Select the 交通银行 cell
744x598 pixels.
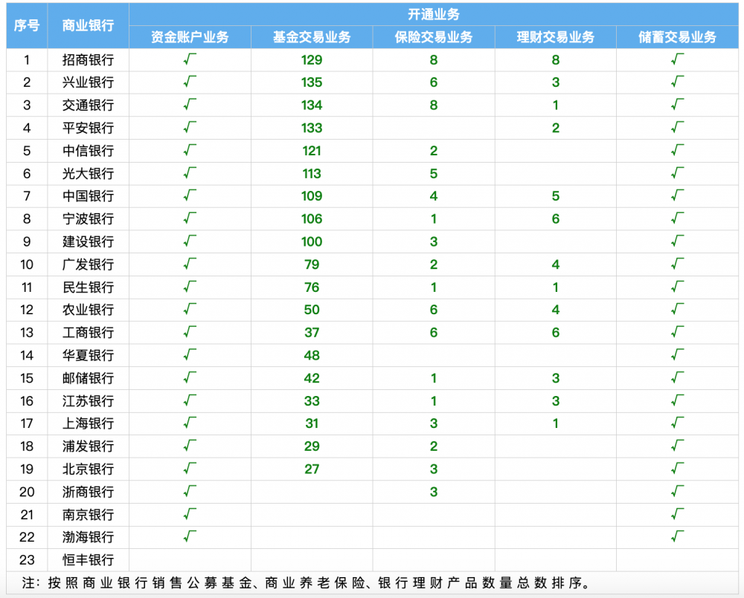89,105
